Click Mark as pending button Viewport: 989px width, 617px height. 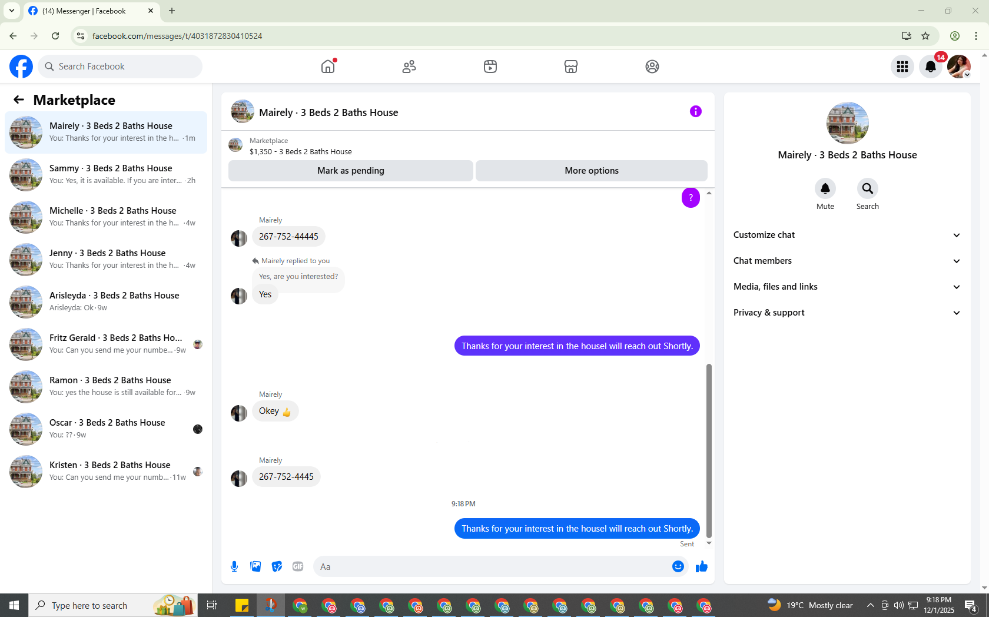click(x=351, y=171)
